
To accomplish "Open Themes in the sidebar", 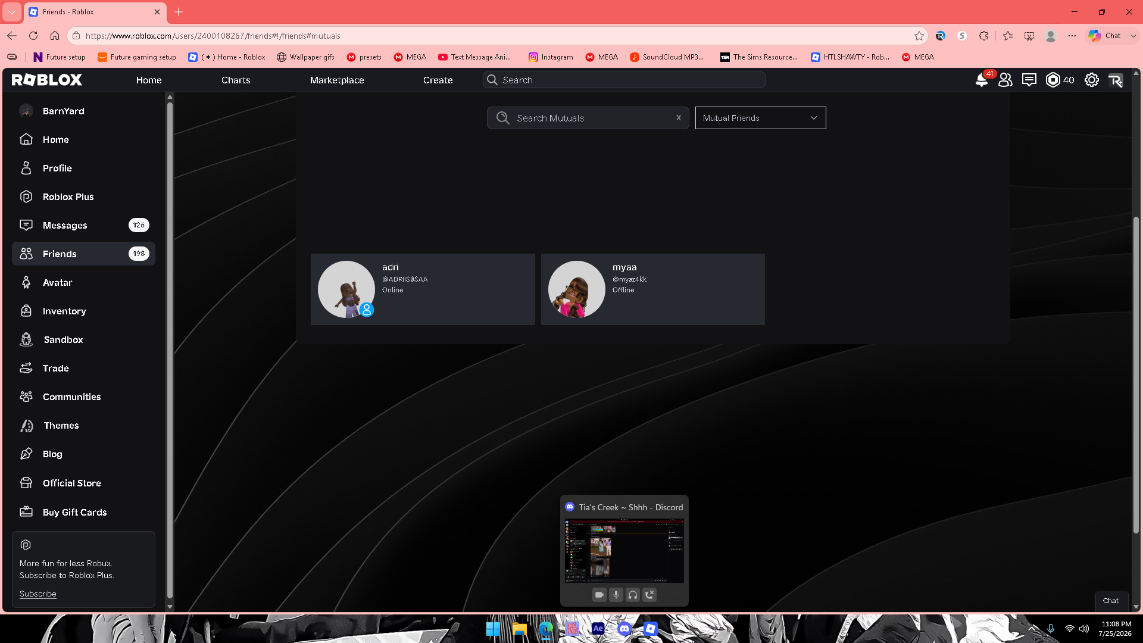I will click(x=83, y=425).
